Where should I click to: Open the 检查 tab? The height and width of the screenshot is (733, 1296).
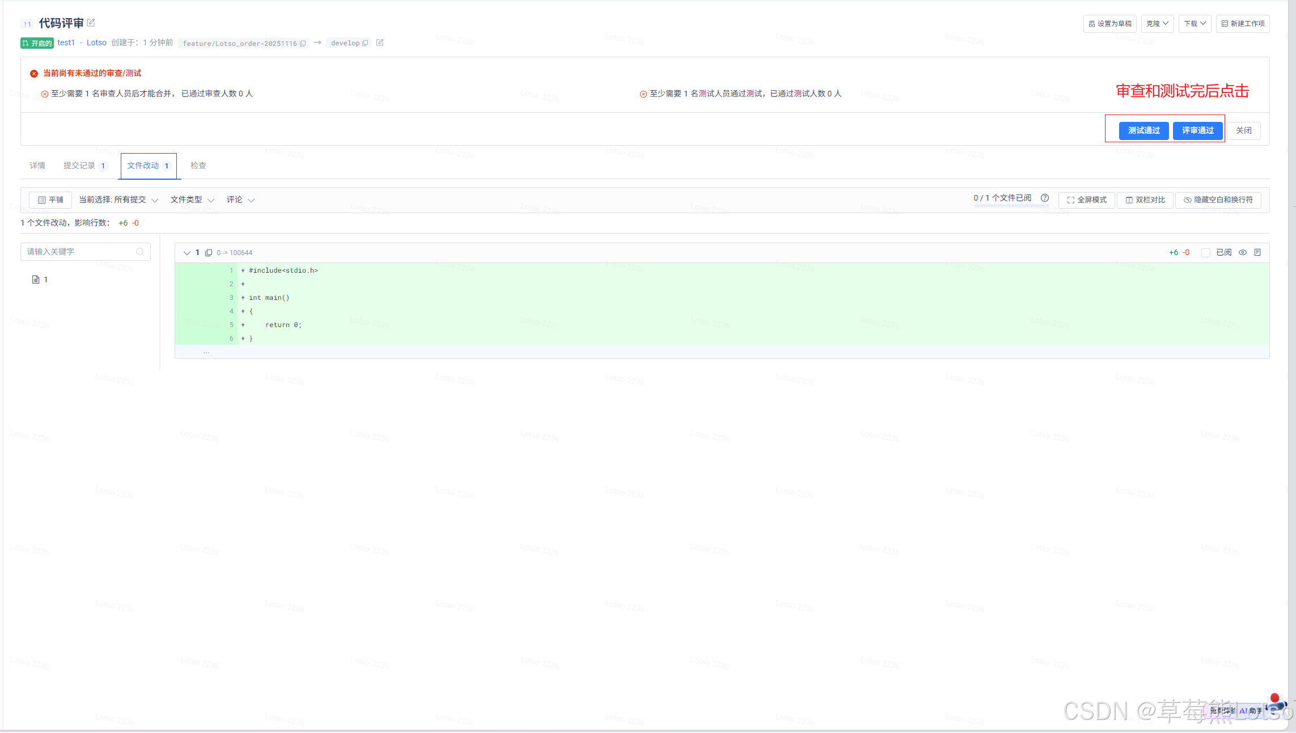198,166
